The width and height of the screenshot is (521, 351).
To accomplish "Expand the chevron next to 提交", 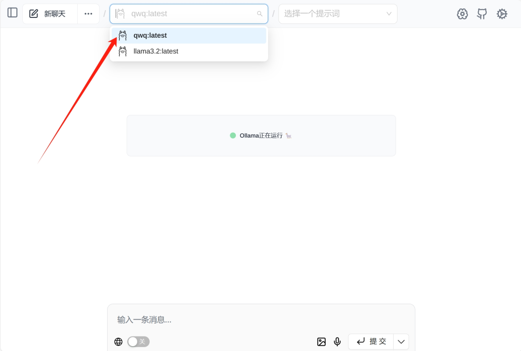I will click(x=401, y=341).
